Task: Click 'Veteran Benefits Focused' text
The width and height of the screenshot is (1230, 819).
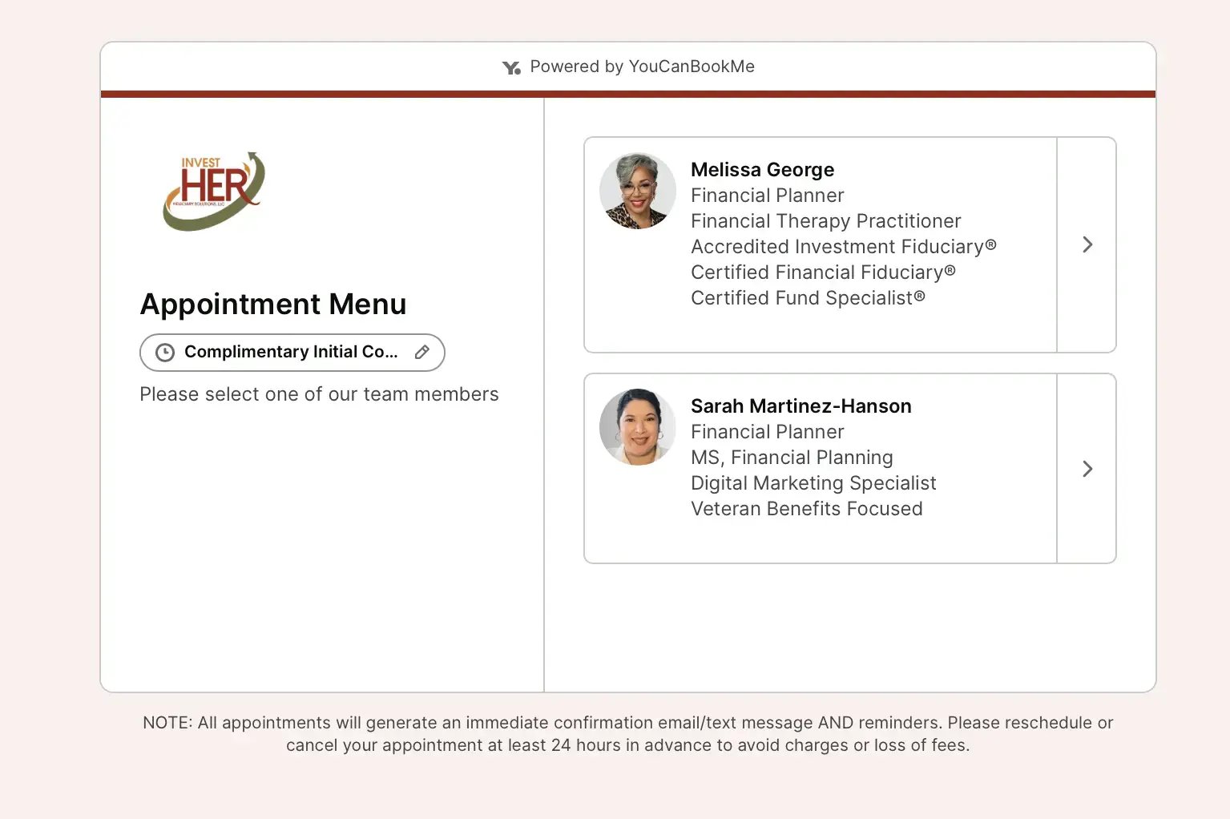Action: [807, 509]
